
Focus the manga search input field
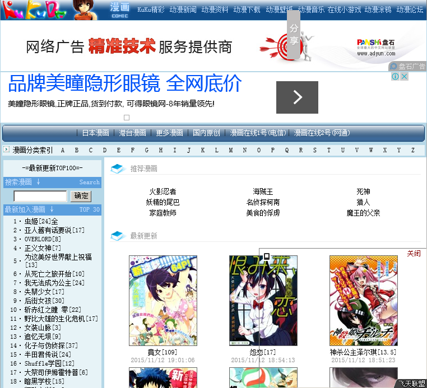click(40, 196)
